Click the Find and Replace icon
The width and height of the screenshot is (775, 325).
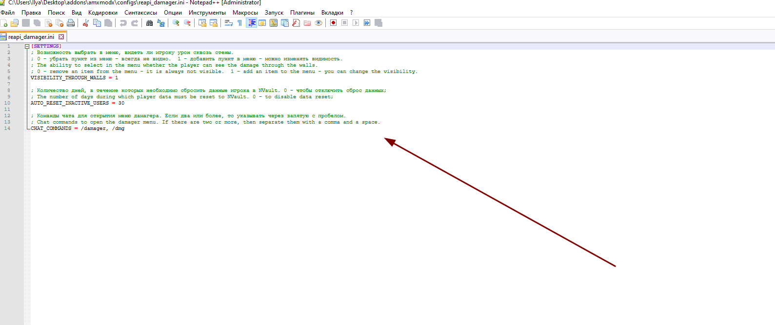pyautogui.click(x=161, y=23)
